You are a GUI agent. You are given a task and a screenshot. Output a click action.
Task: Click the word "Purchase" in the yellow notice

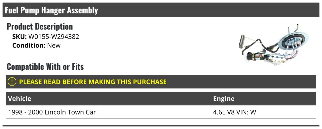point(150,82)
